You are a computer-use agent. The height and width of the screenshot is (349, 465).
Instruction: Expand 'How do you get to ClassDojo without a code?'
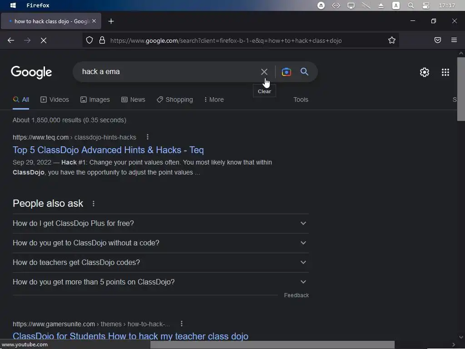[161, 243]
